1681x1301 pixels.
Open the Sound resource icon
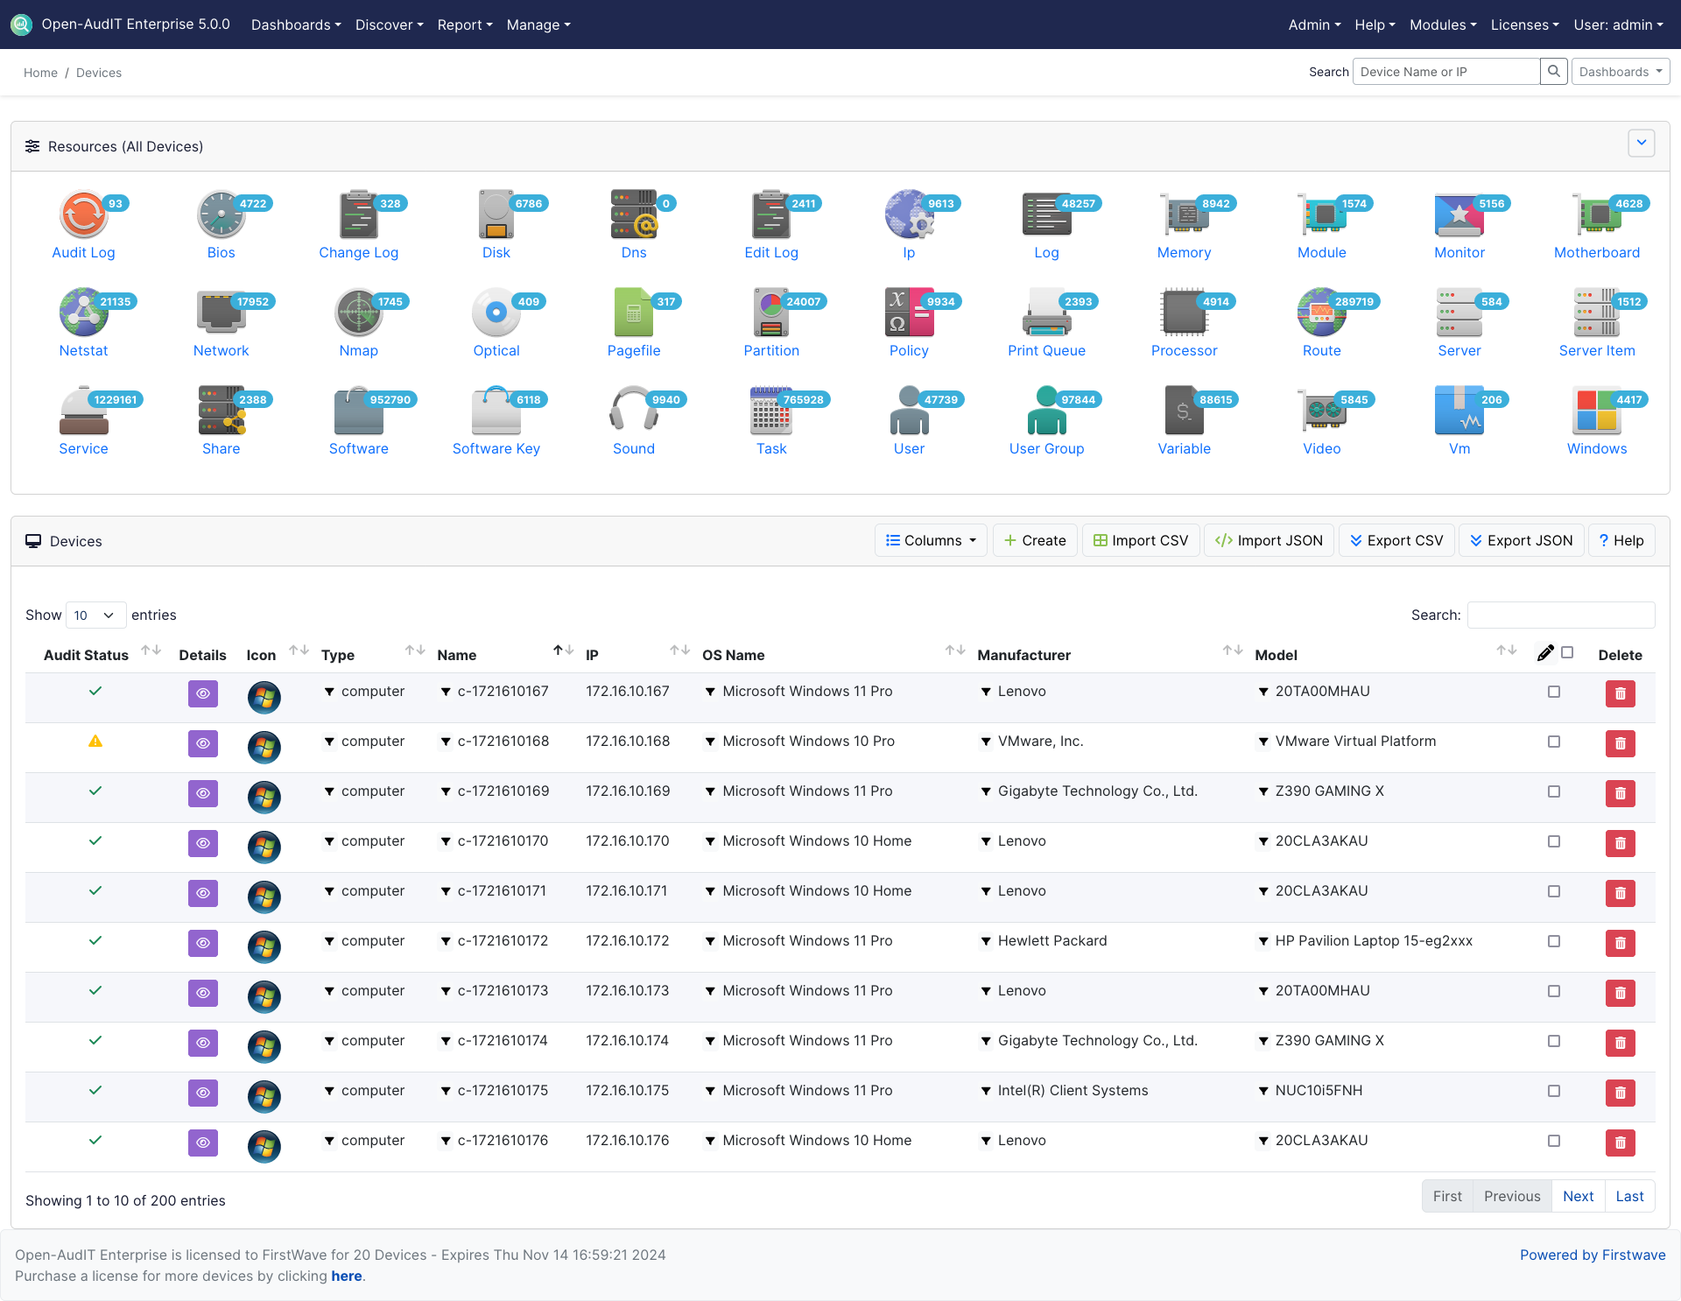point(634,411)
